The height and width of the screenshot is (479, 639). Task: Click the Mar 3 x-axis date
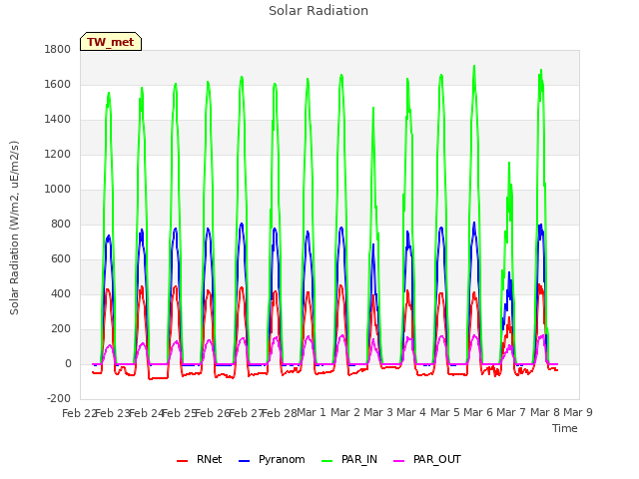[x=378, y=412]
